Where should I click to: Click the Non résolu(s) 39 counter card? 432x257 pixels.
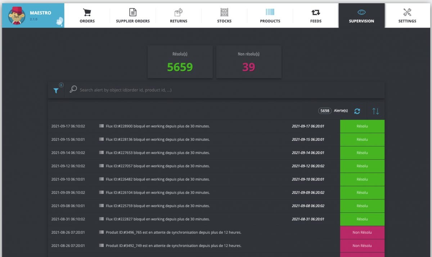249,62
